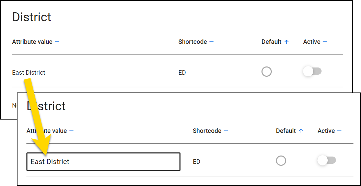Image resolution: width=361 pixels, height=186 pixels.
Task: Select East District Default radio, lower panel
Action: tap(281, 161)
